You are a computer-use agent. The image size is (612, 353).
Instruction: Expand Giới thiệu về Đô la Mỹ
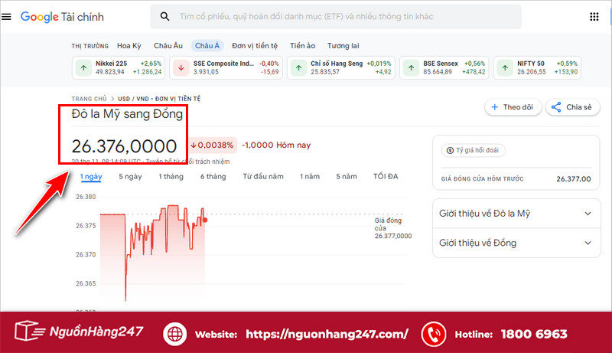(x=588, y=214)
